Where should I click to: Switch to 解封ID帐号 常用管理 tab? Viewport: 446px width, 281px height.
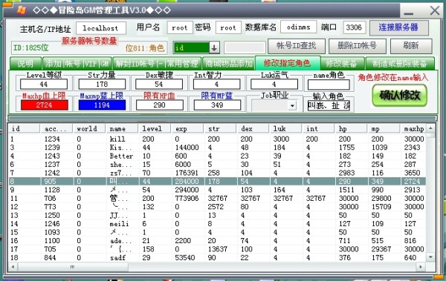(x=157, y=64)
